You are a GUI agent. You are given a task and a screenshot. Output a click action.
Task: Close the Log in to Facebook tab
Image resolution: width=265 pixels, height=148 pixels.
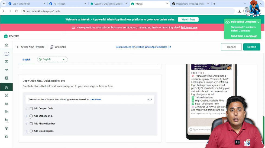(44, 4)
